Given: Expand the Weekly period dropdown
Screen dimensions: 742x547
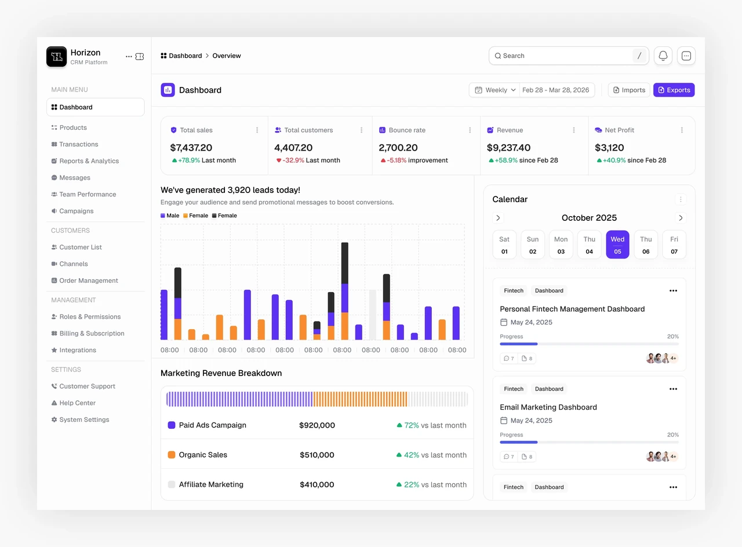Looking at the screenshot, I should [x=494, y=90].
